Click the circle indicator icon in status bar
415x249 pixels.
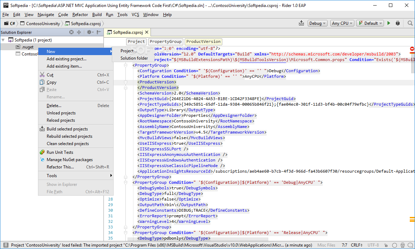click(x=394, y=245)
